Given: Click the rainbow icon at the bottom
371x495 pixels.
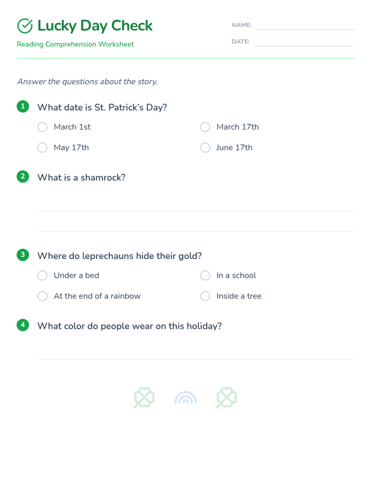Looking at the screenshot, I should click(x=185, y=398).
